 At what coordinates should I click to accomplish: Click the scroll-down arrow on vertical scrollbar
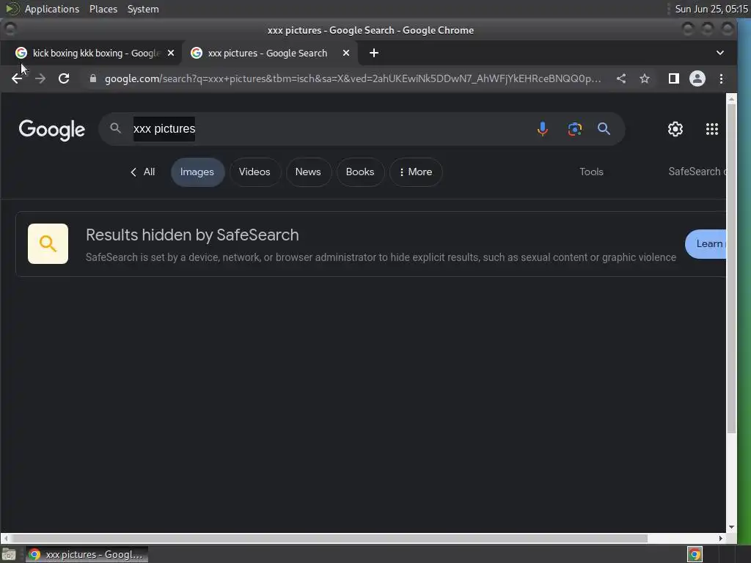pyautogui.click(x=731, y=527)
